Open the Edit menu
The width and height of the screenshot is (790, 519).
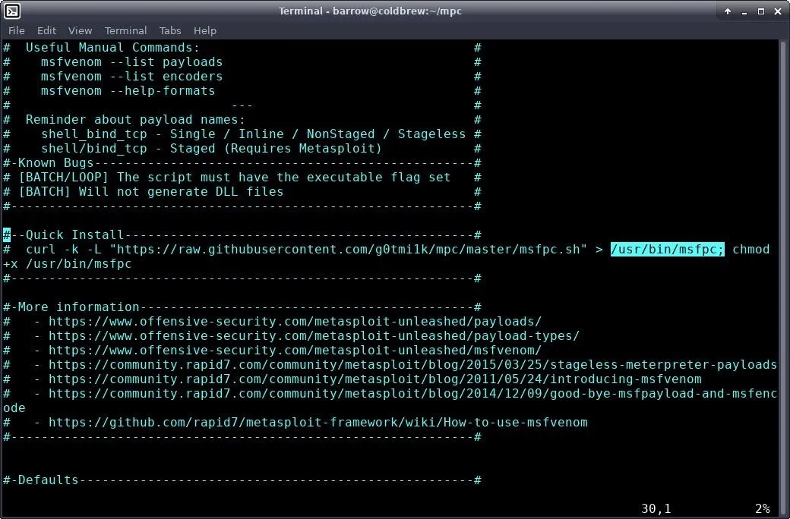click(x=46, y=30)
